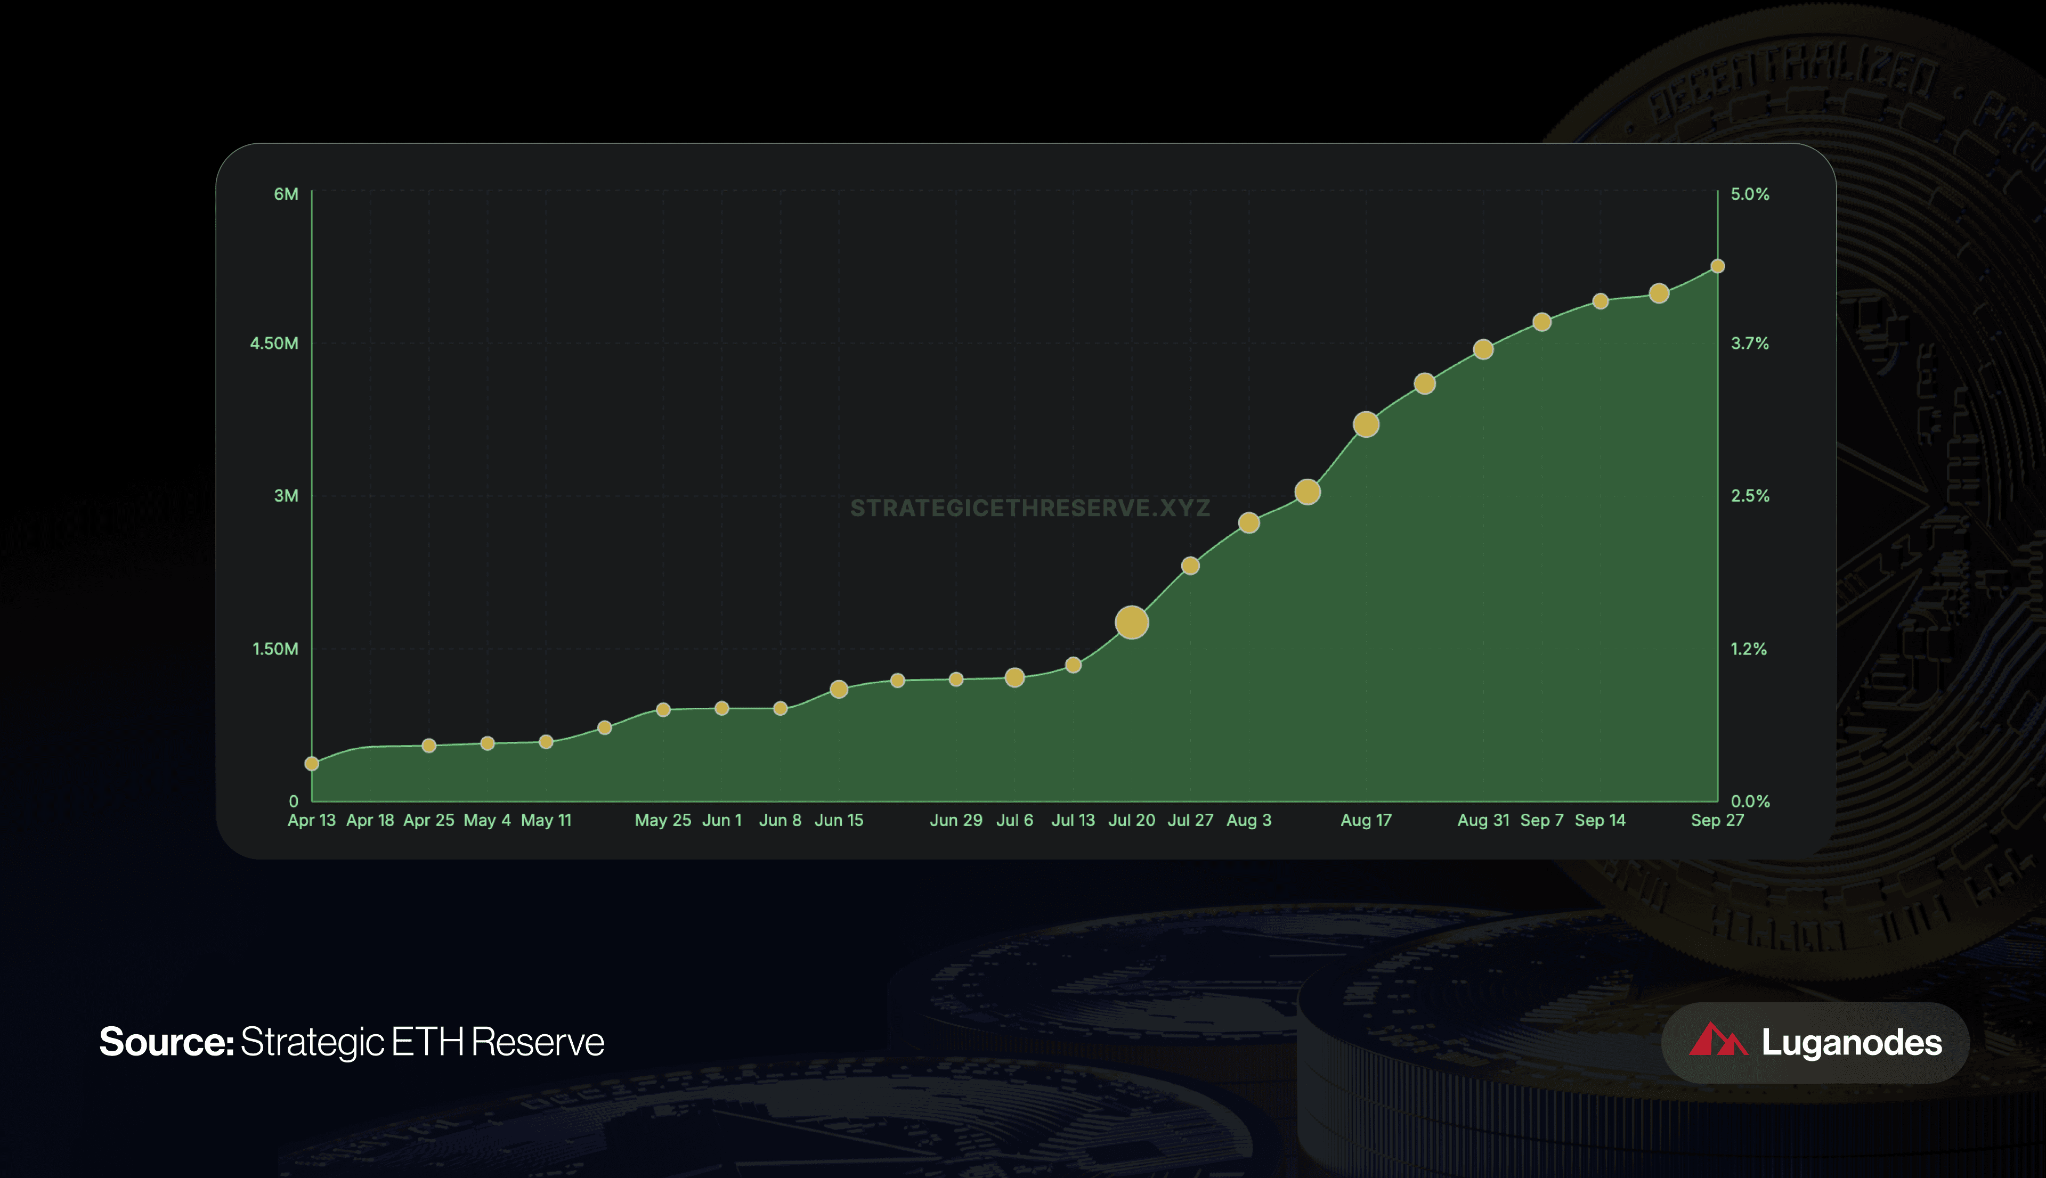Click the 6M label on left axis
This screenshot has height=1178, width=2046.
(x=286, y=194)
